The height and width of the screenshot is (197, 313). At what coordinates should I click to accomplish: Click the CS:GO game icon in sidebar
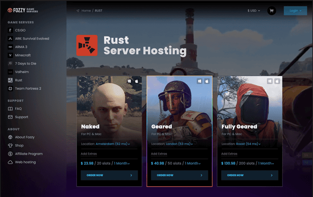click(10, 30)
